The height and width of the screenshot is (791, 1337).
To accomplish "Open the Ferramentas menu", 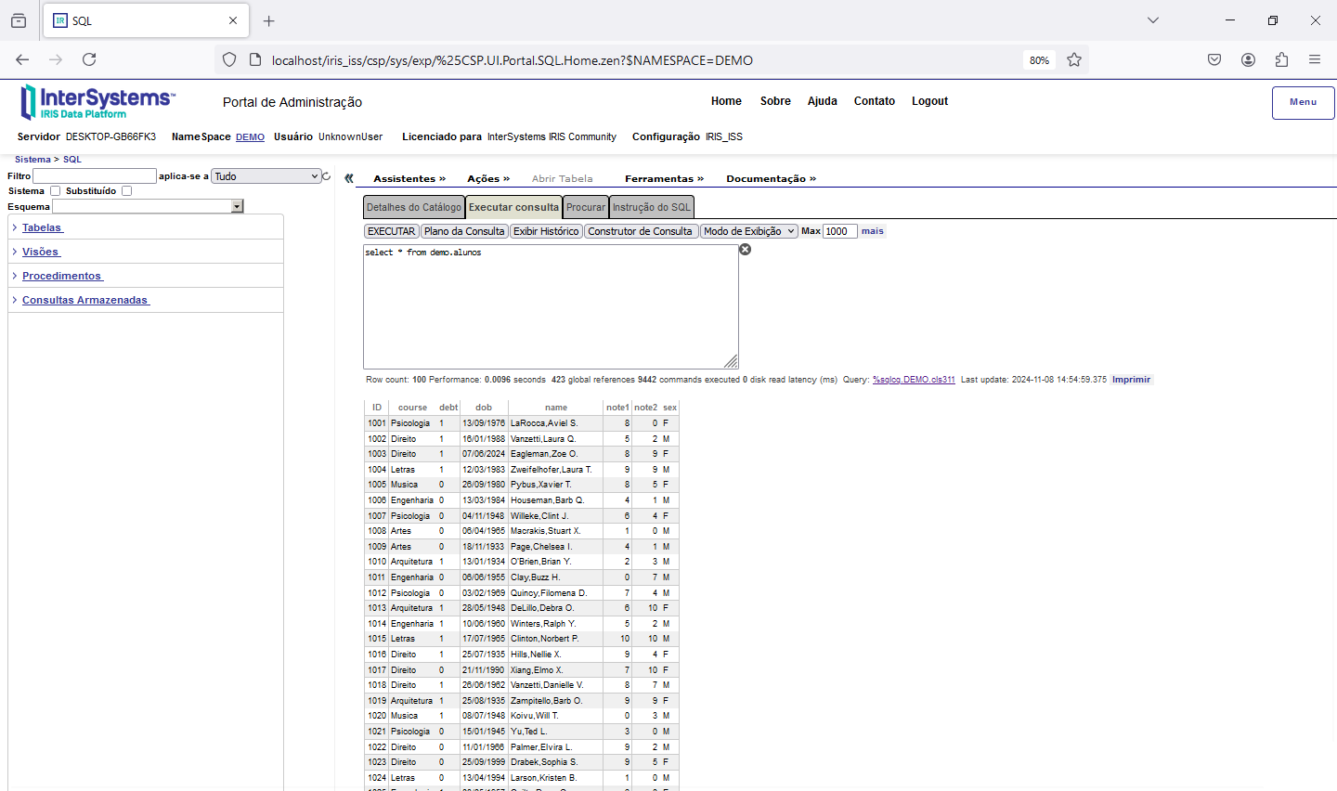I will (x=664, y=178).
